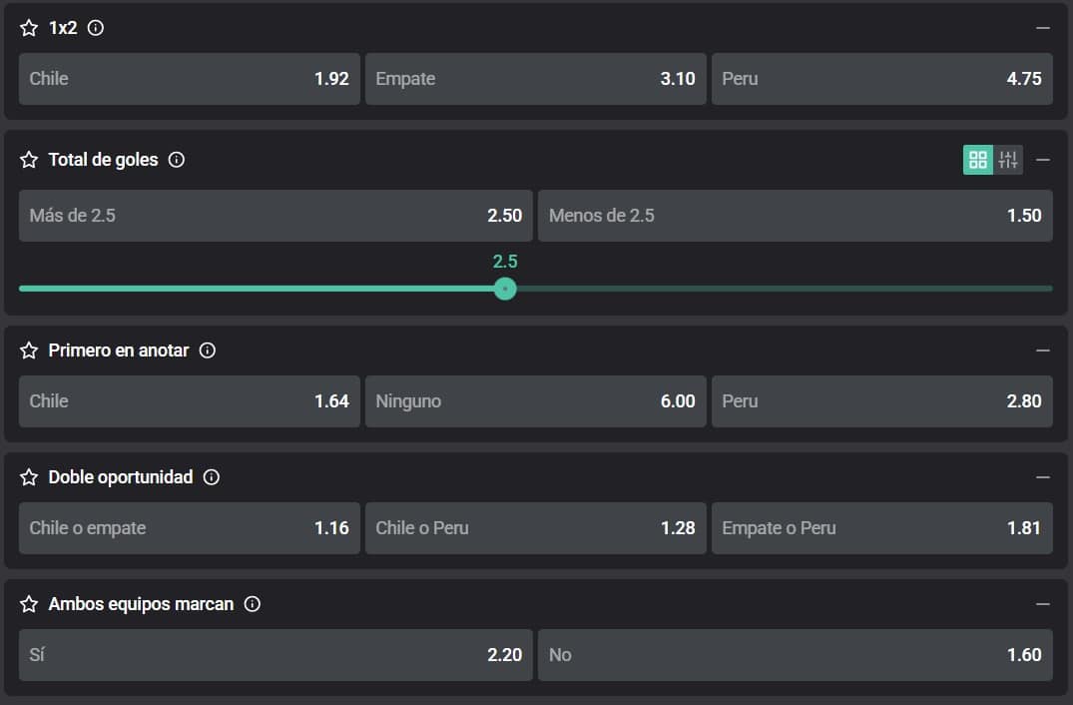Screen dimensions: 1073x705
Task: Select Sí for both teams scoring
Action: pyautogui.click(x=275, y=655)
